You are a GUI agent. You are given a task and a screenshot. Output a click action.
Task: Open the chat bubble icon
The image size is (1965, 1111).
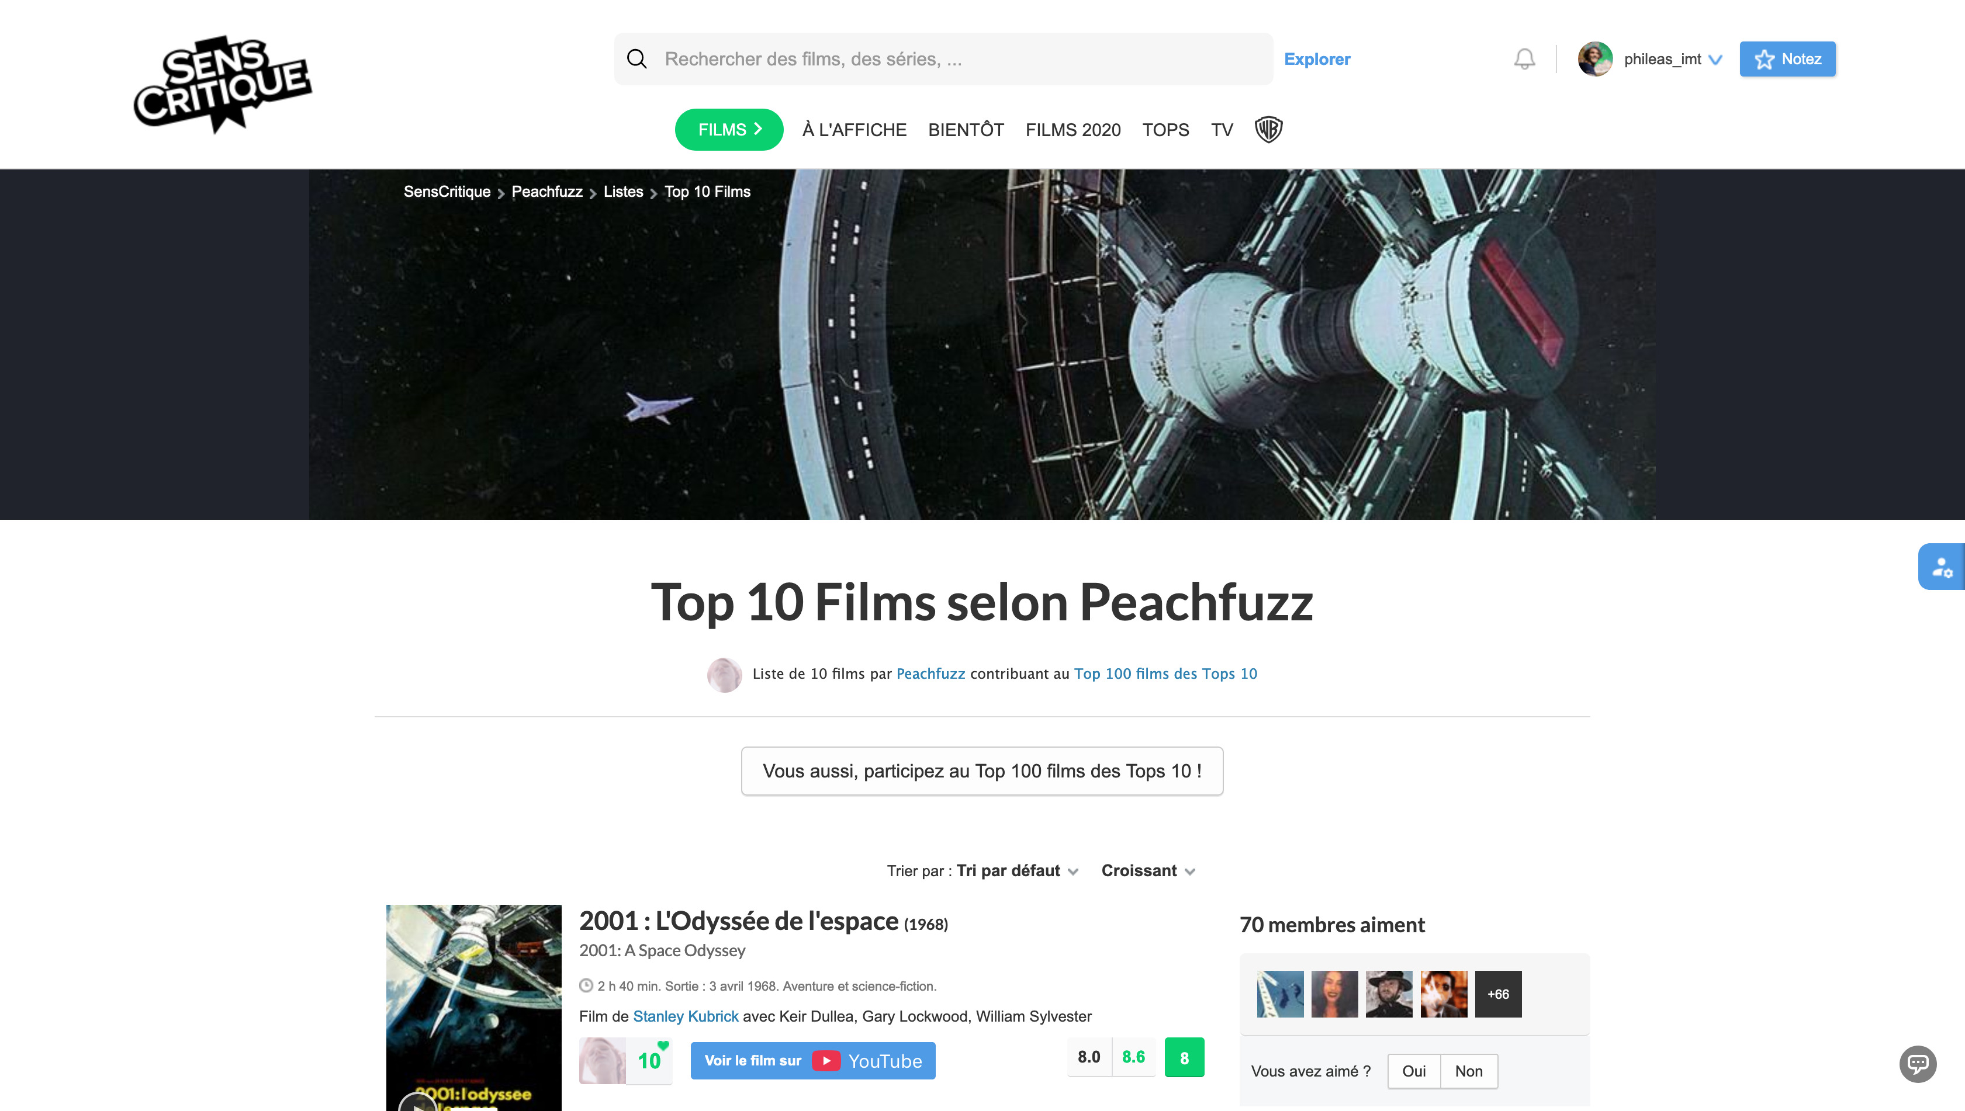[1917, 1063]
